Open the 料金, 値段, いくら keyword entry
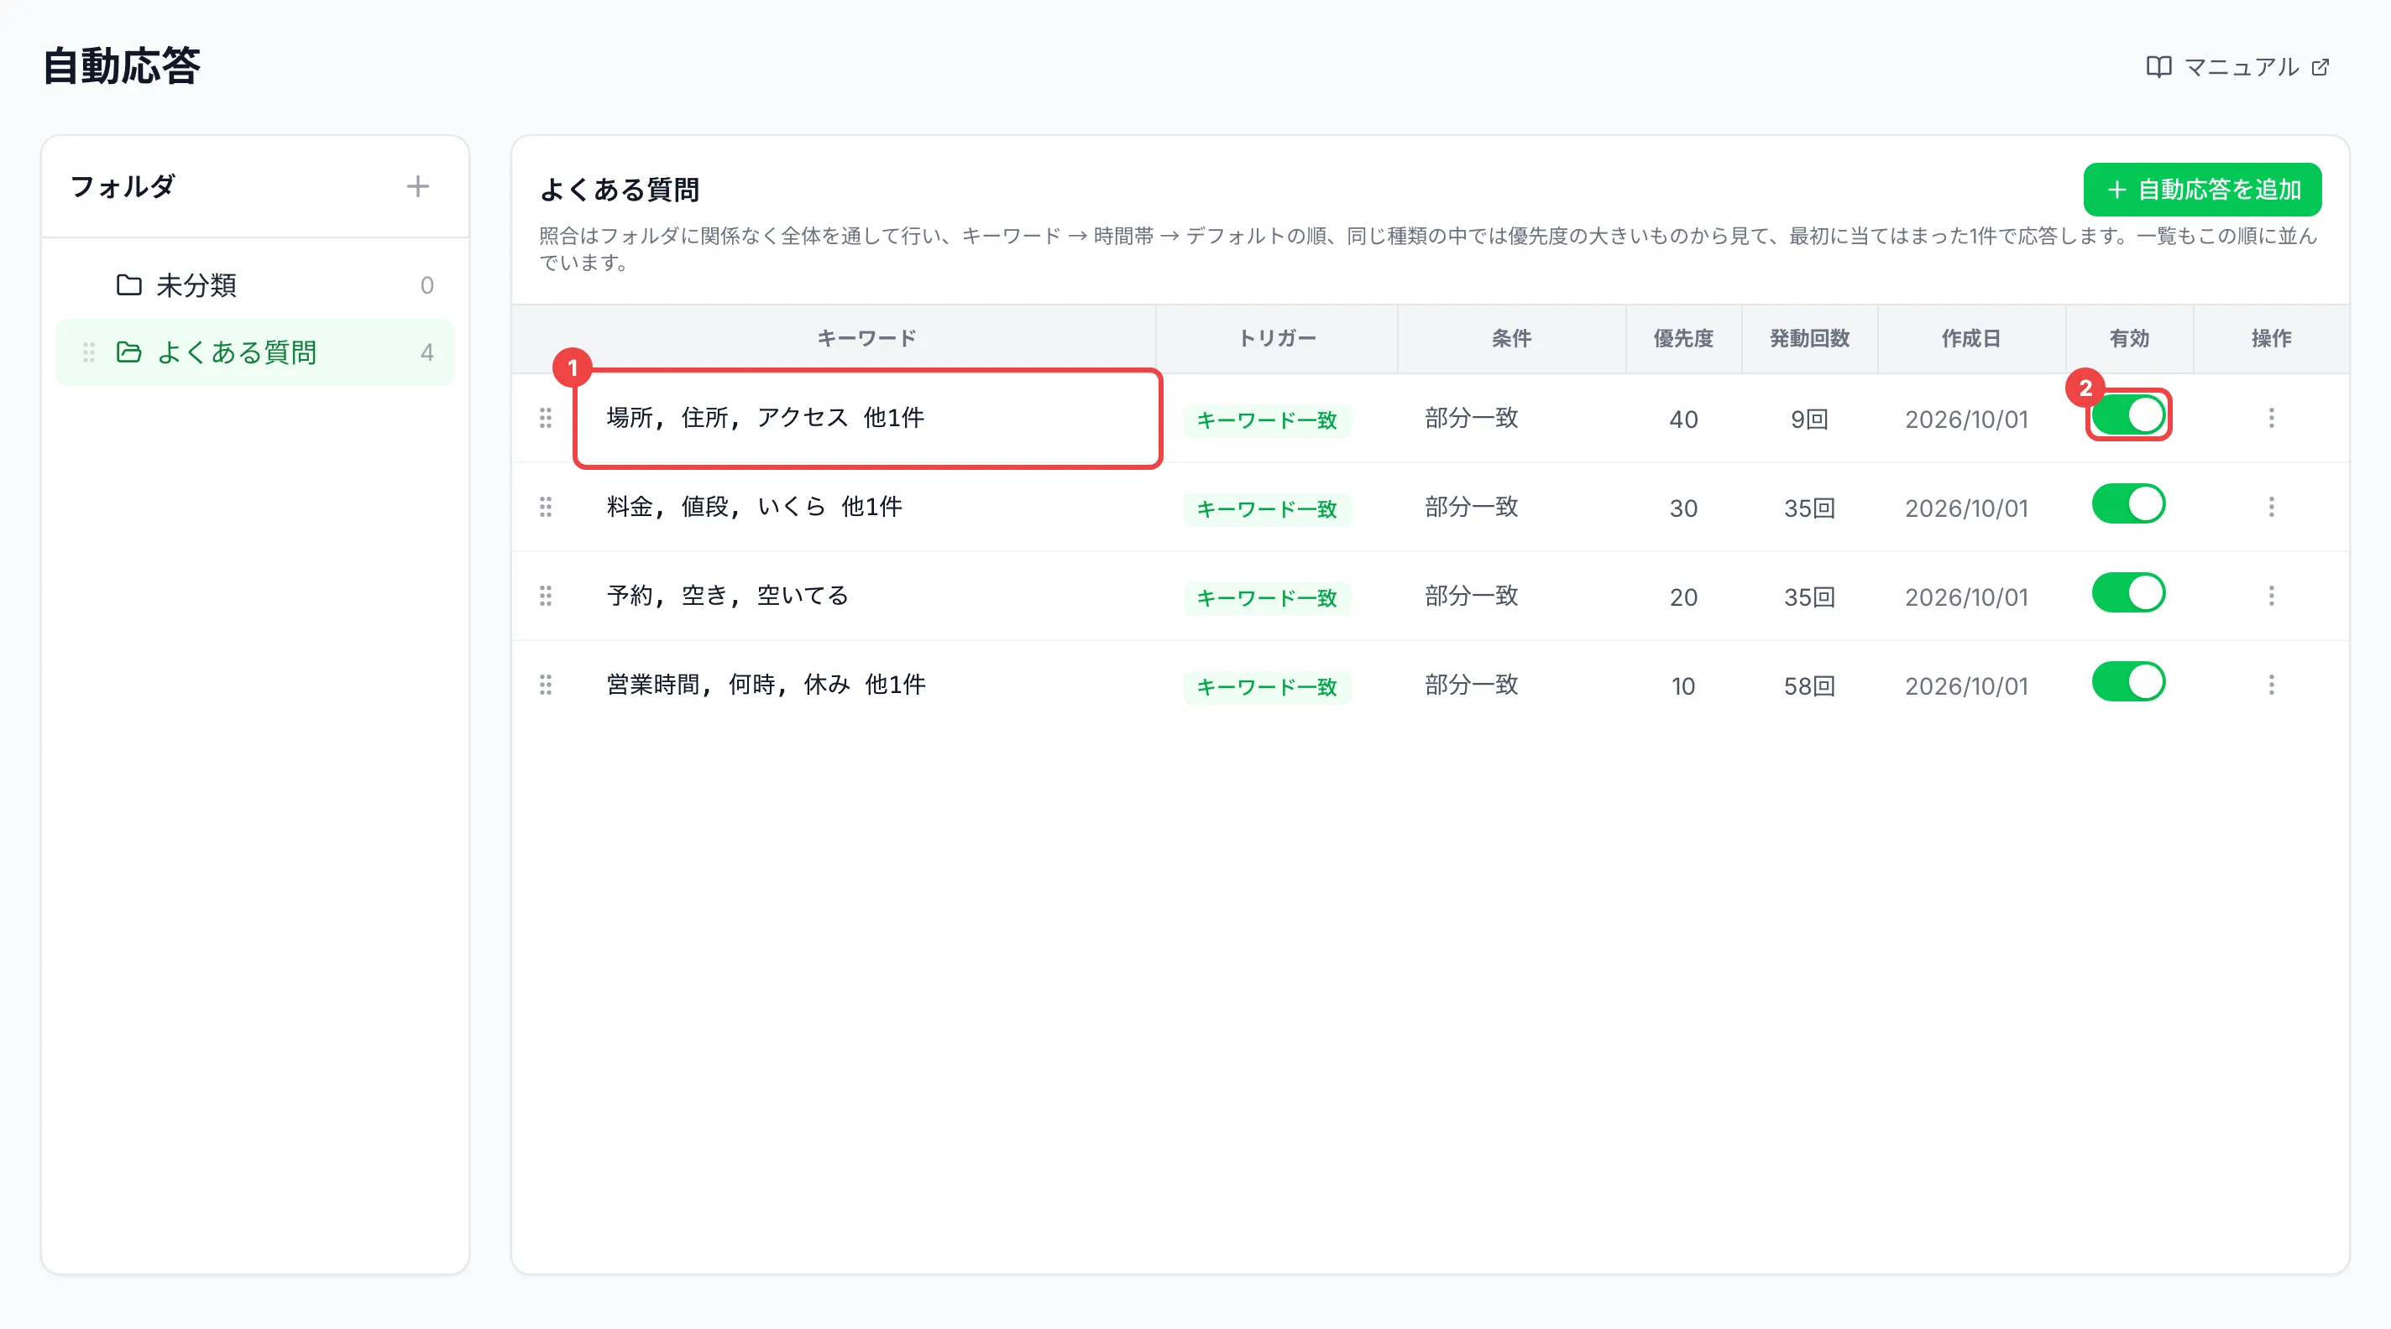The width and height of the screenshot is (2391, 1329). pos(755,508)
